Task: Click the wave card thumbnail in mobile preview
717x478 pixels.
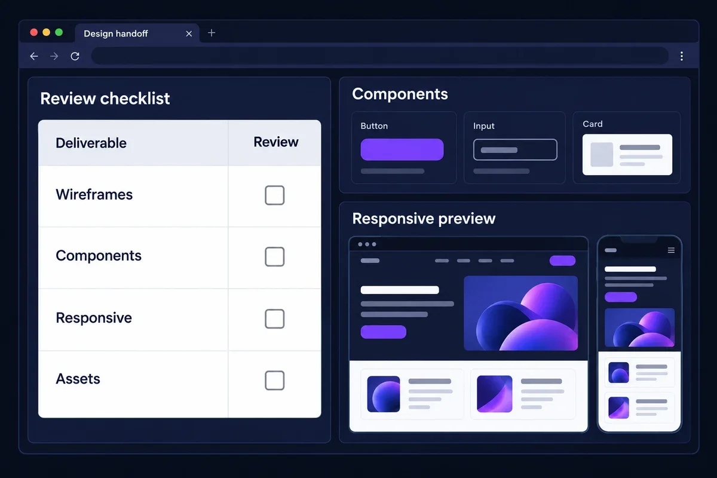Action: point(618,407)
